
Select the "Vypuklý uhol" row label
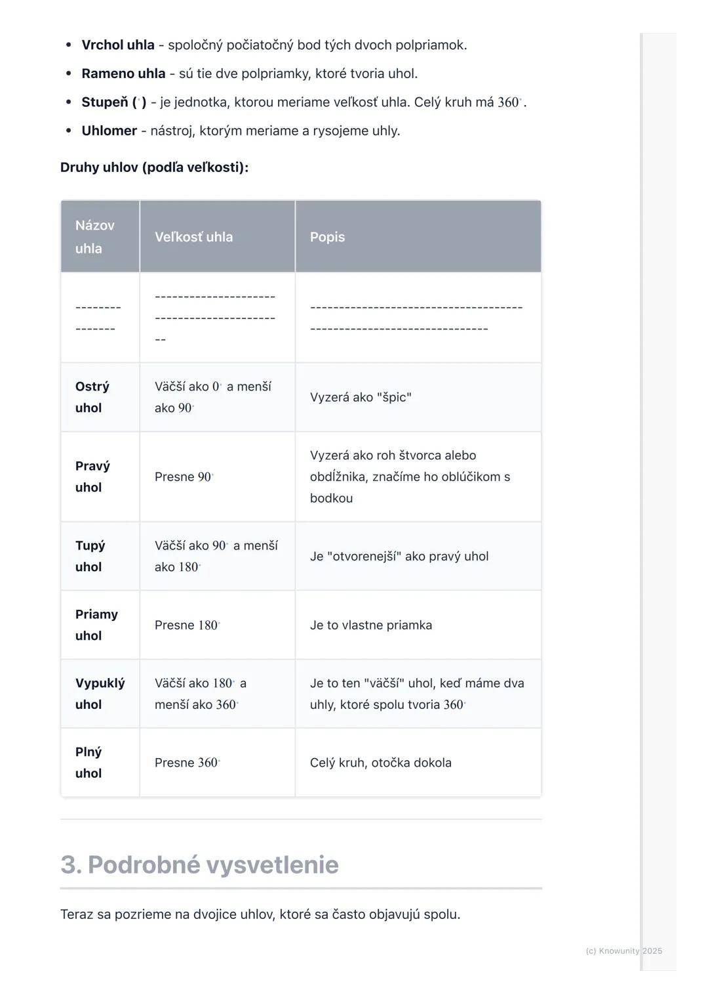tap(100, 694)
